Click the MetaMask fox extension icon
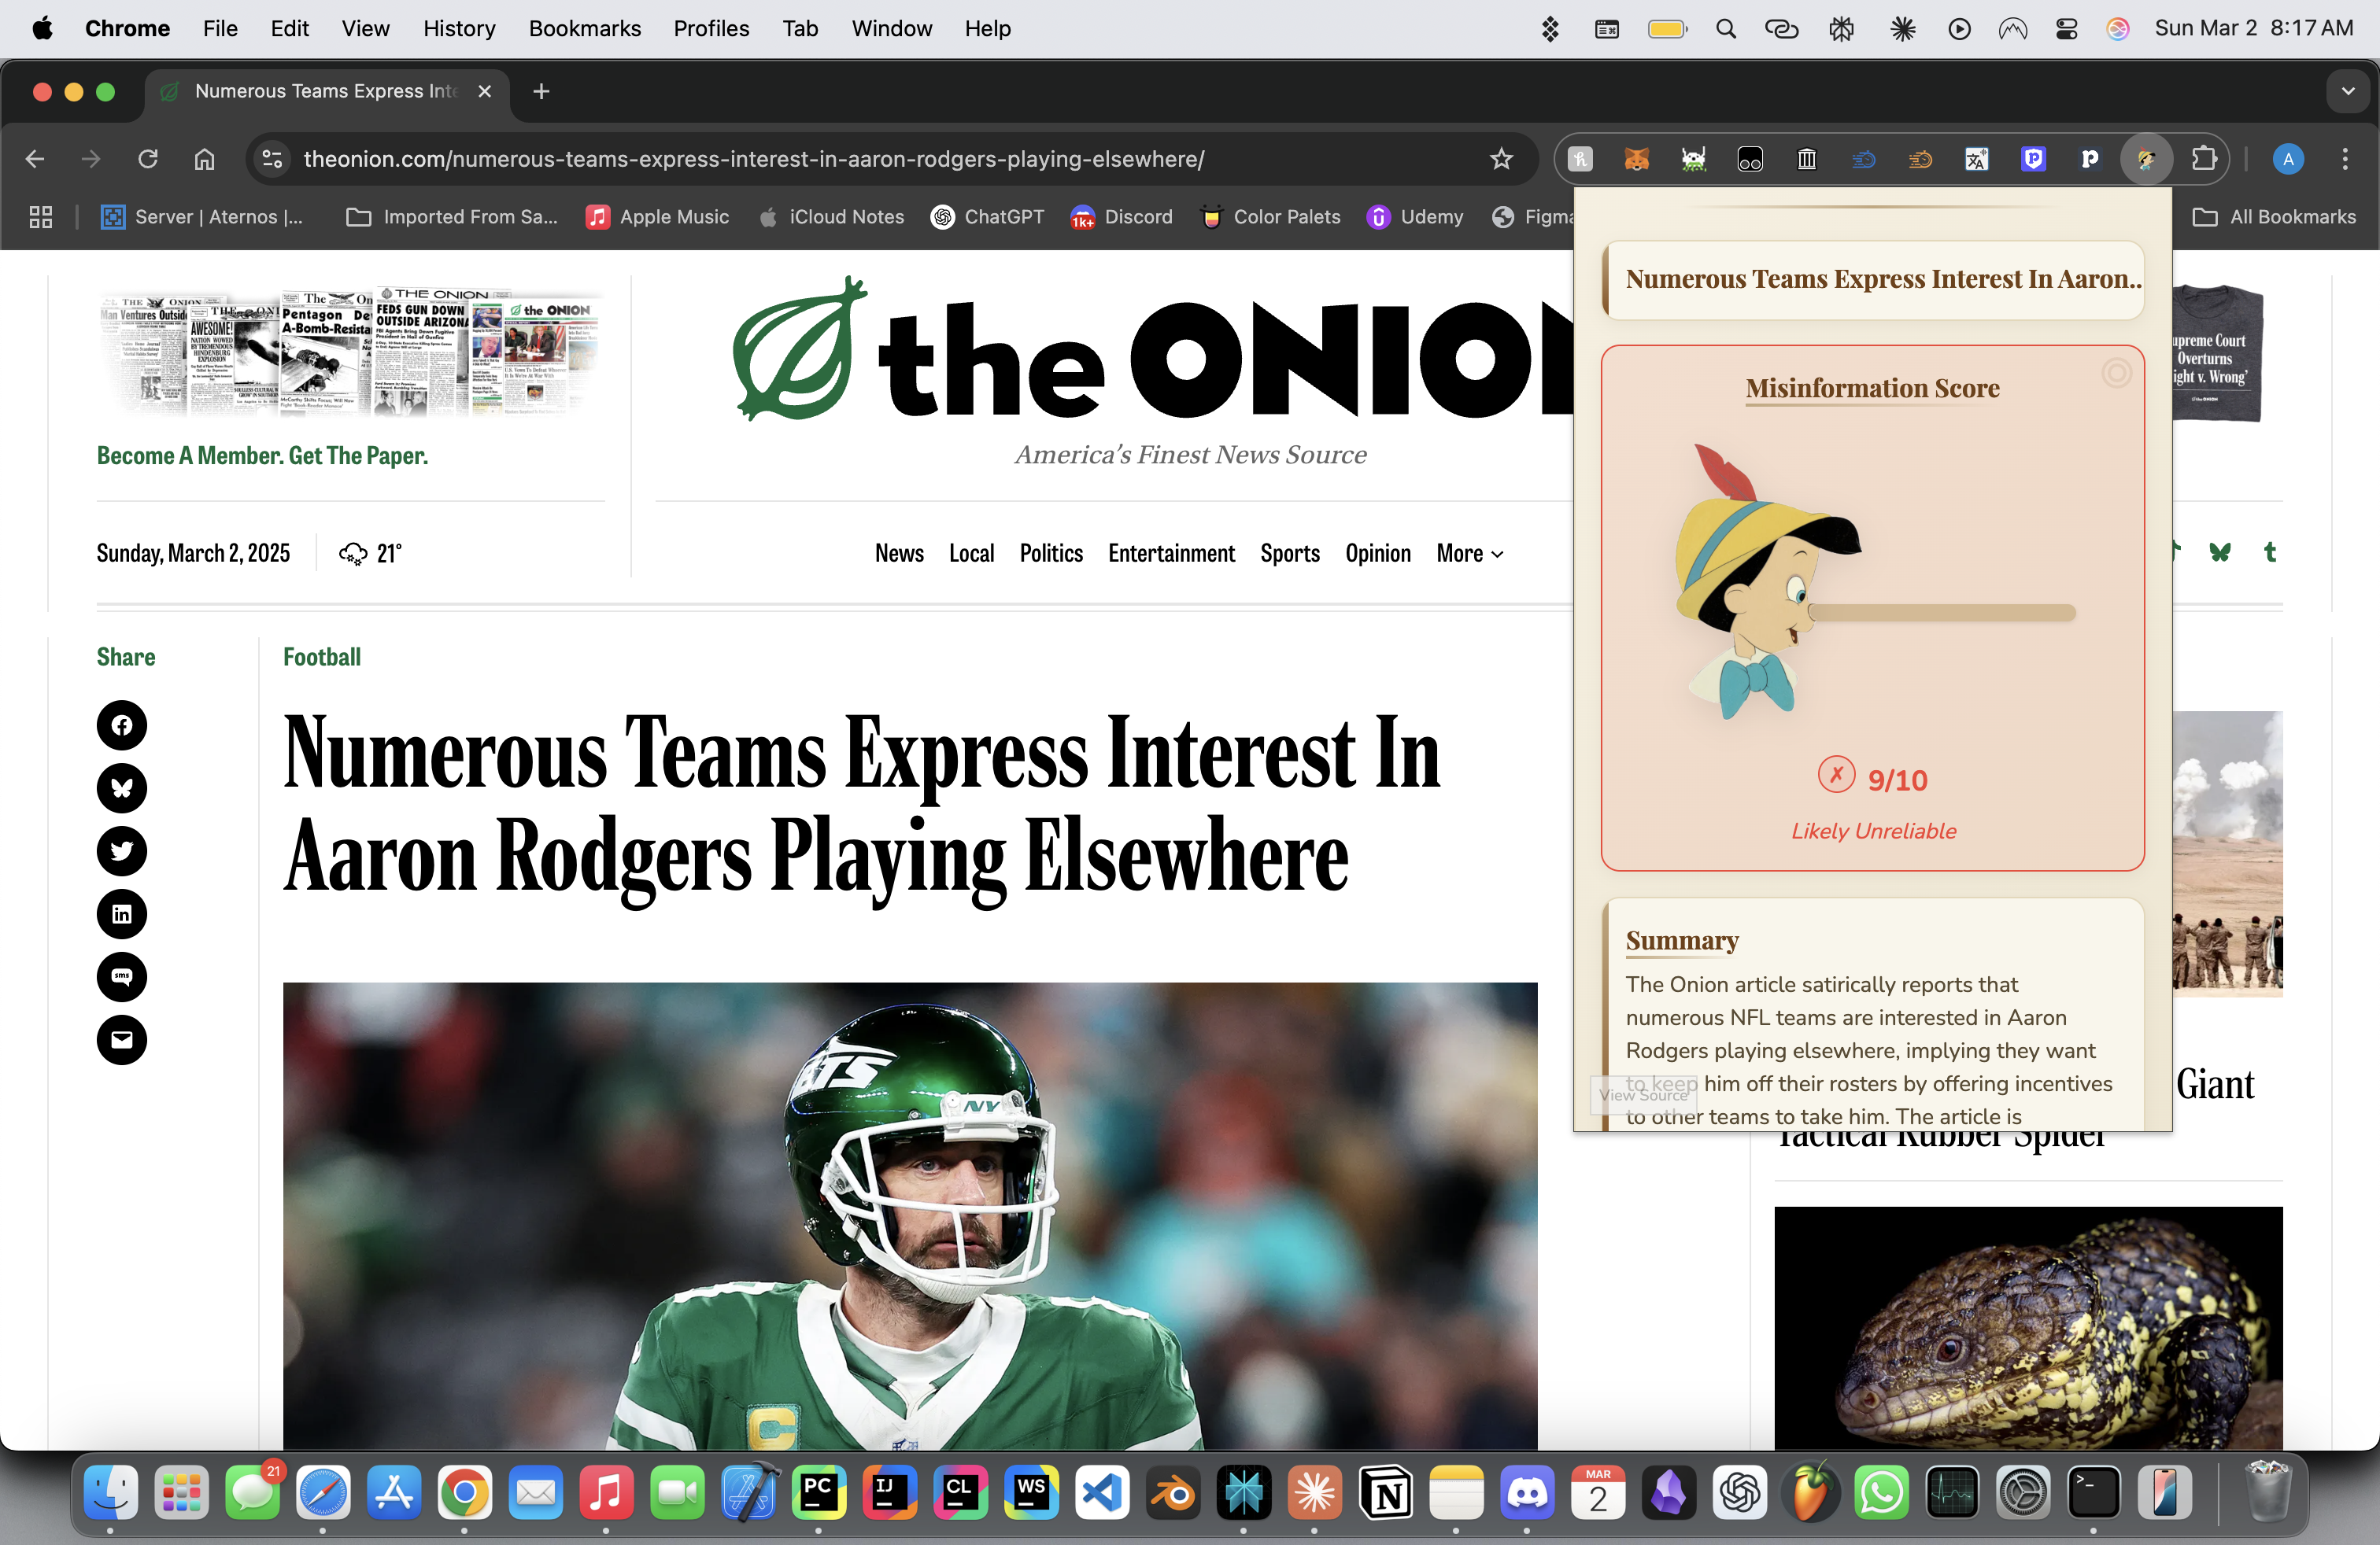 1636,159
